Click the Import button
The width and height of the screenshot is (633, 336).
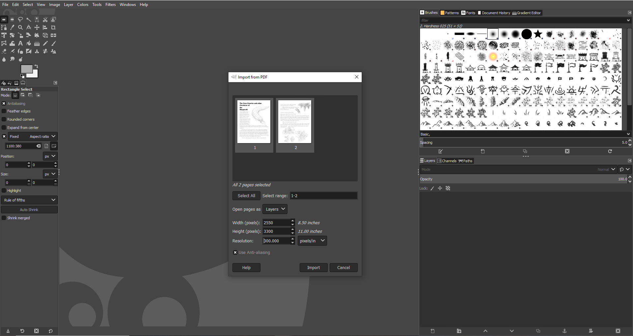tap(314, 268)
